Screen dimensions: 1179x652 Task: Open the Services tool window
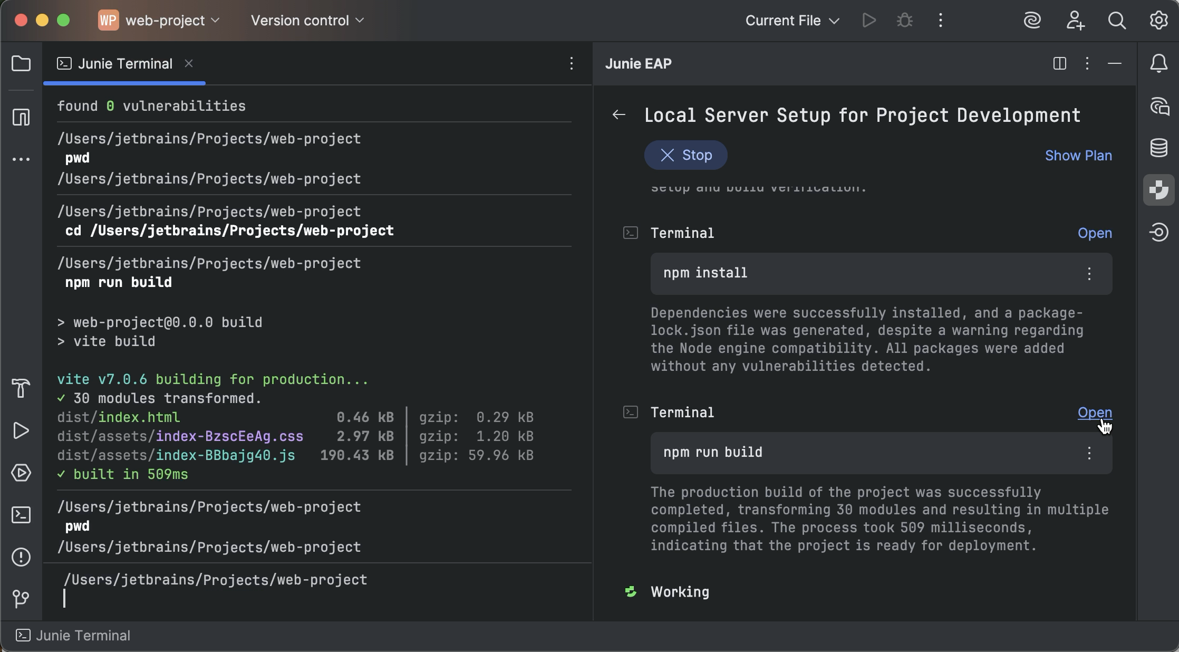(x=21, y=473)
